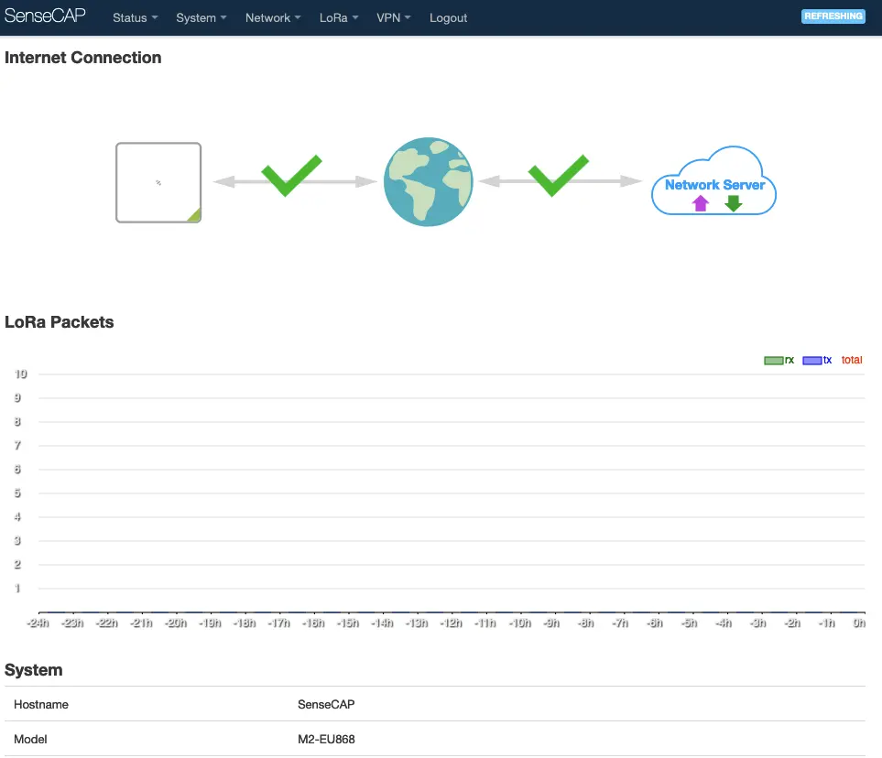882x758 pixels.
Task: Click the 10 value on chart y-axis
Action: pos(21,374)
